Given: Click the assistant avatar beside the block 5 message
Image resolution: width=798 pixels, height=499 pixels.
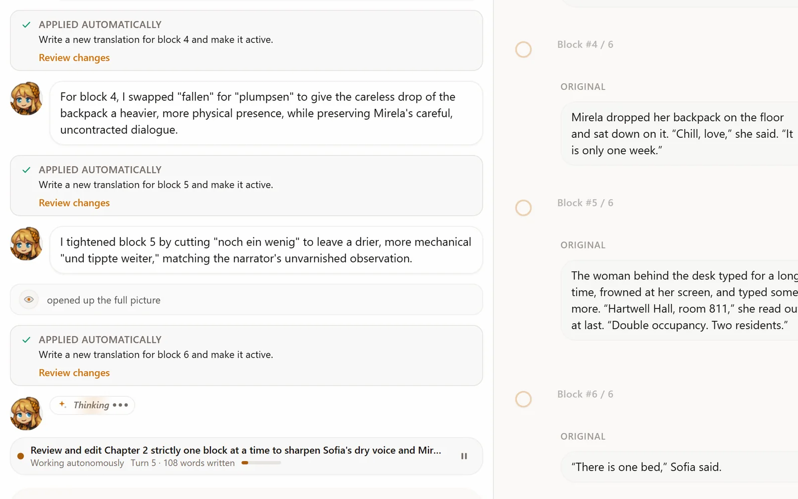Looking at the screenshot, I should pos(26,244).
